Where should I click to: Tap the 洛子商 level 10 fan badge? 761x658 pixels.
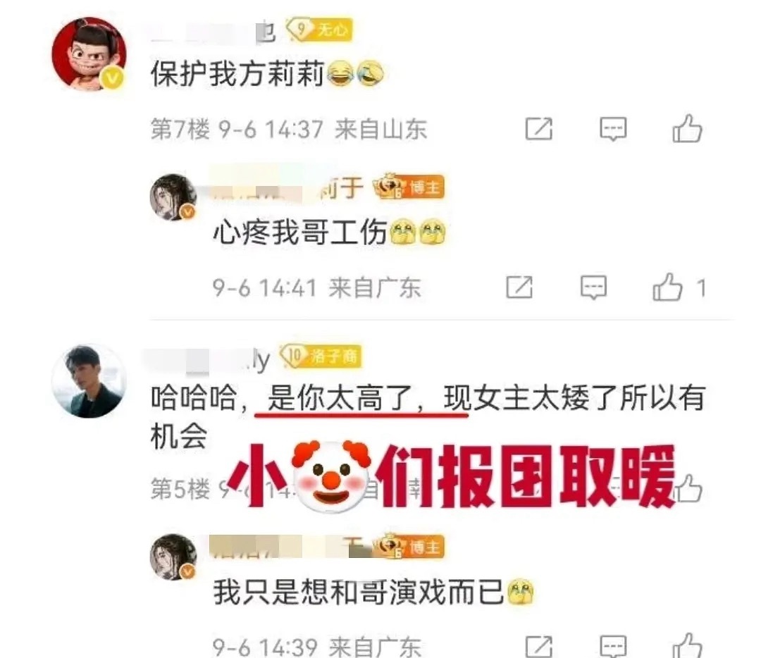321,356
